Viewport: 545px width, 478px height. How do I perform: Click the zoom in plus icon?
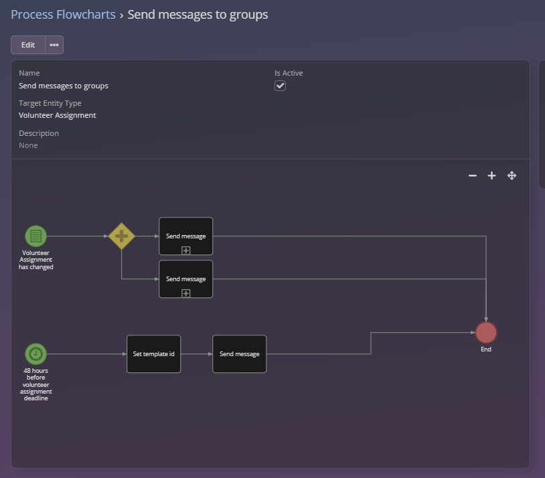coord(491,175)
